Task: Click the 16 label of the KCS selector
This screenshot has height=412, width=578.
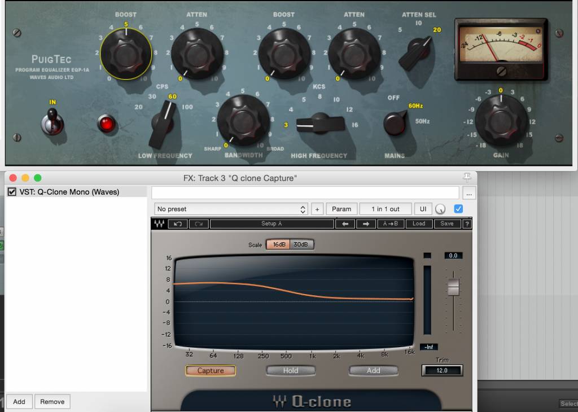Action: [x=354, y=125]
